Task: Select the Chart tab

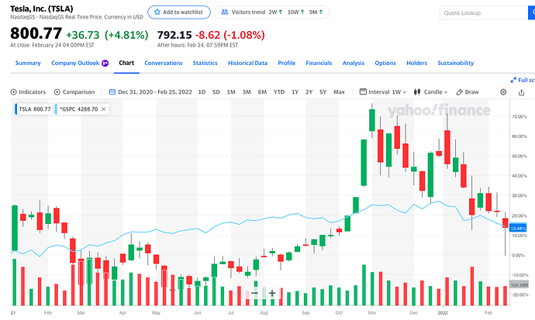Action: [x=126, y=63]
